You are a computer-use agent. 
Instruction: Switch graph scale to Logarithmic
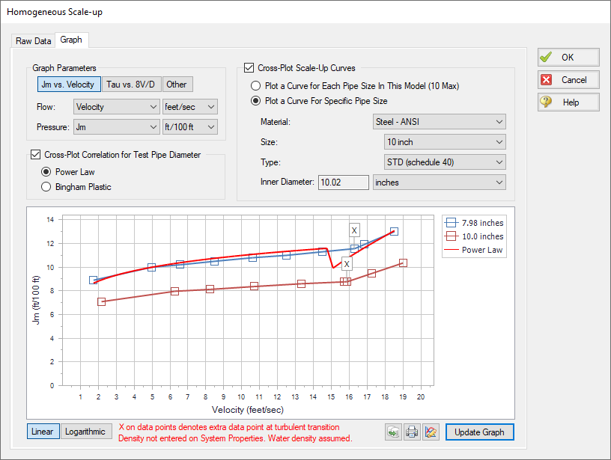pos(86,432)
